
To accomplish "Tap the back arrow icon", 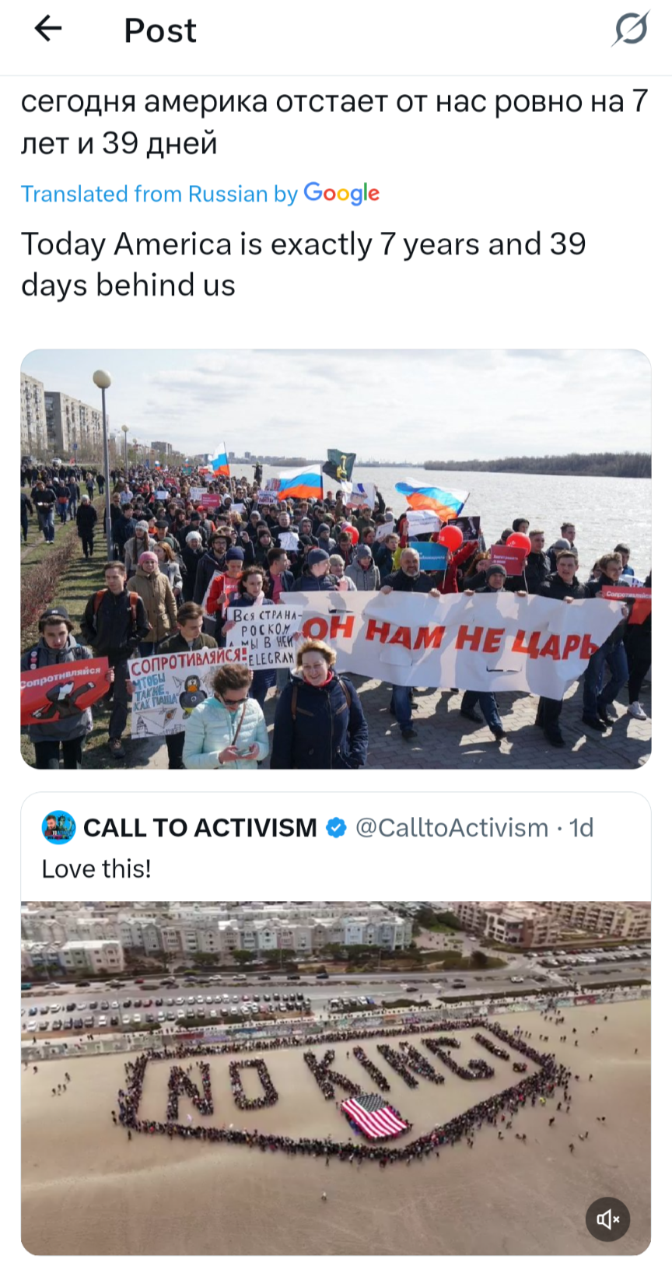I will pyautogui.click(x=48, y=30).
